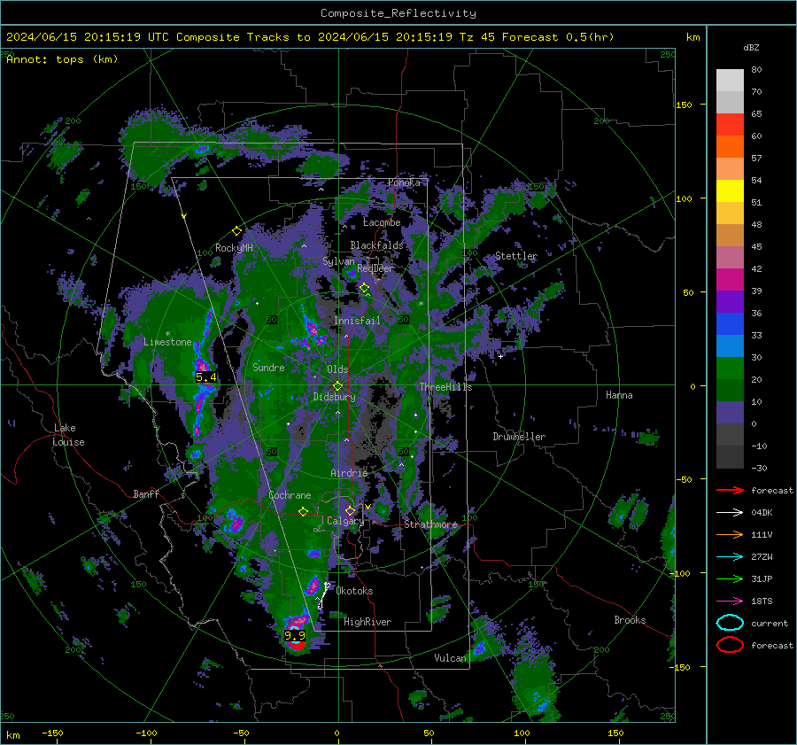Click the RockyMH label
The image size is (797, 745).
234,248
